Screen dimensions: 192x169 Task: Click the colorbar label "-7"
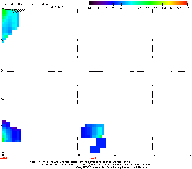112,8
